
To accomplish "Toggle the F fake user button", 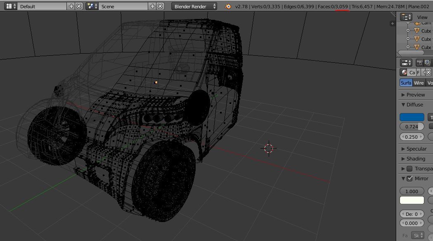I will point(418,72).
